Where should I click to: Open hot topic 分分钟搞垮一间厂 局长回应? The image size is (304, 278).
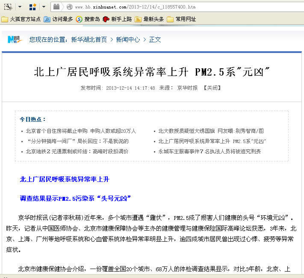tap(78, 141)
